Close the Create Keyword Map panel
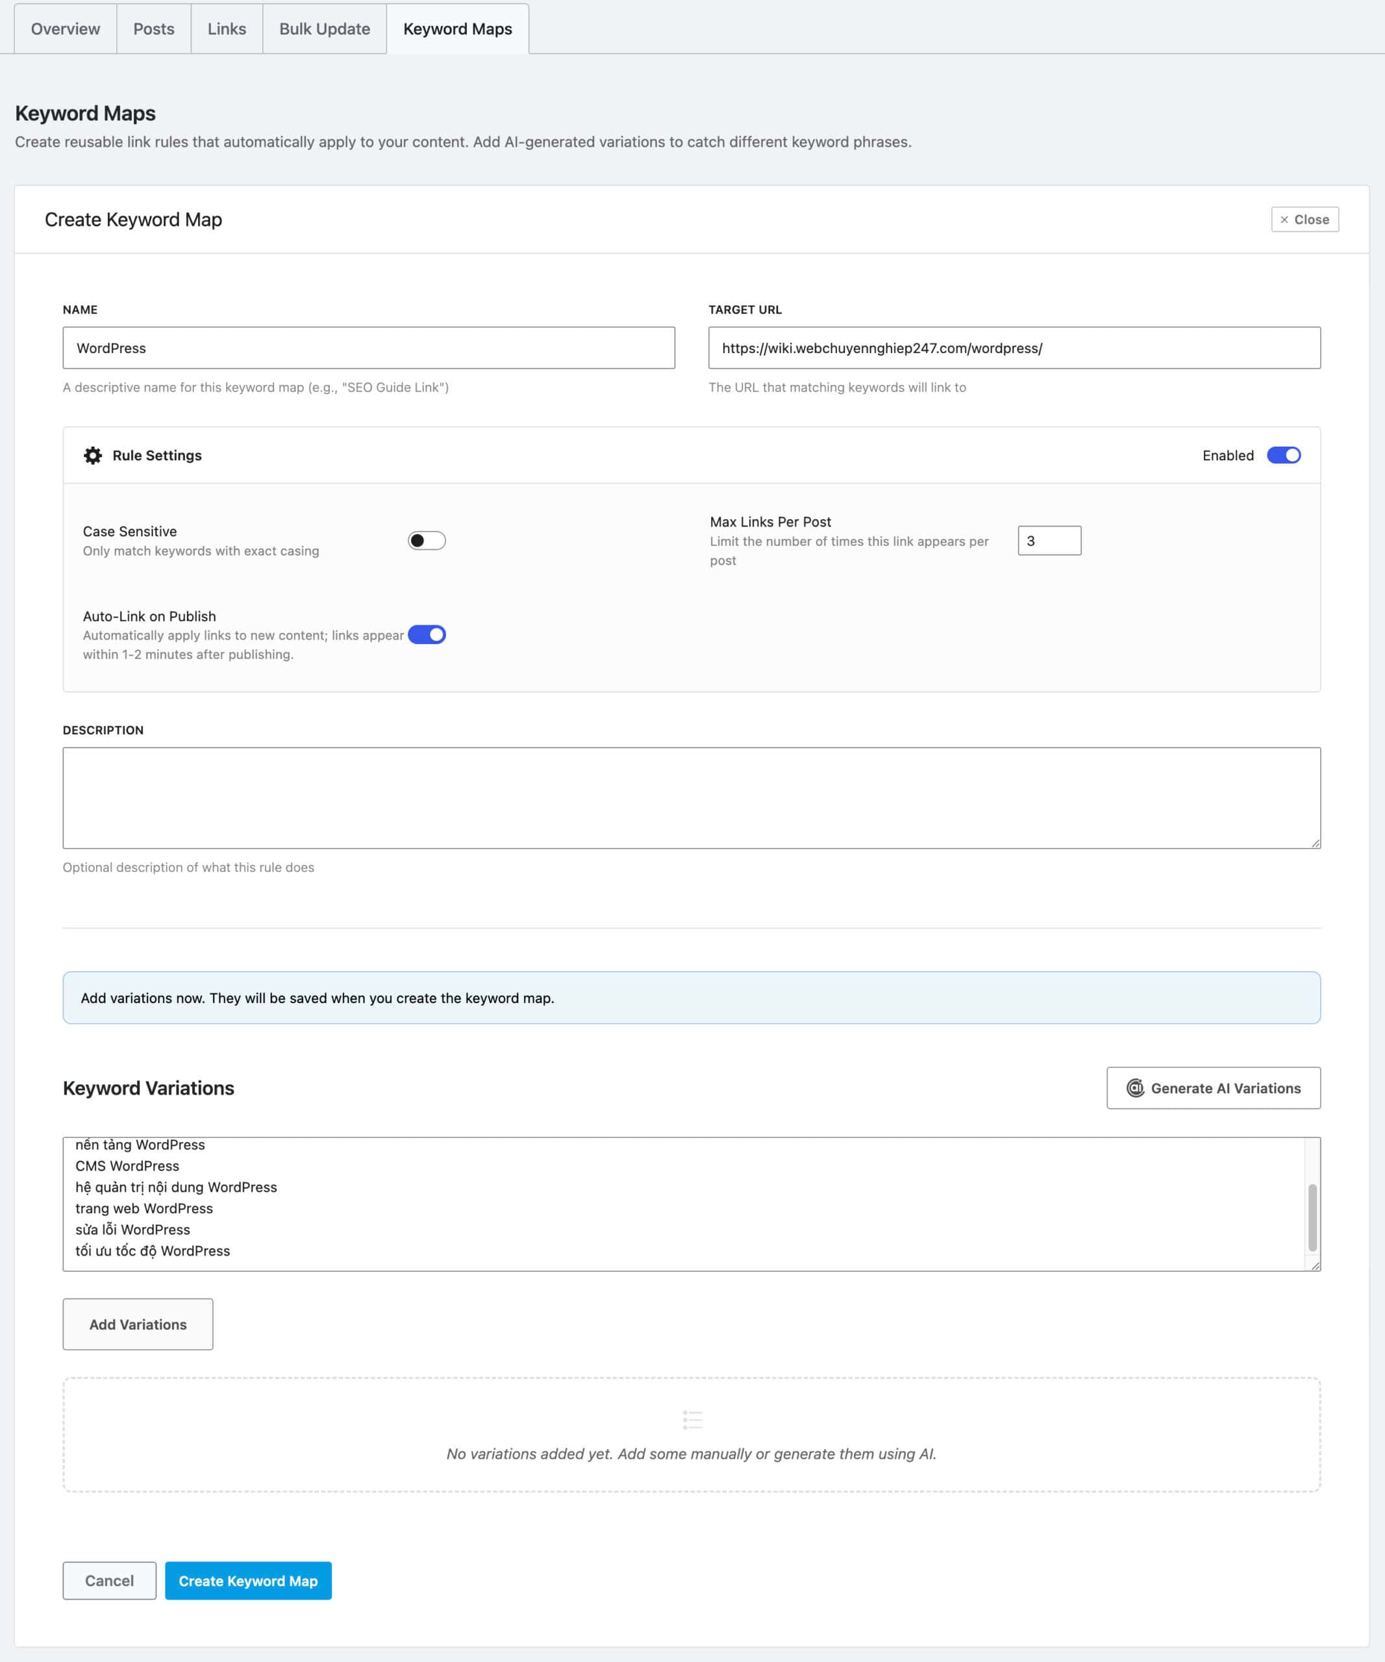Screen dimensions: 1385x1662 pos(1304,220)
